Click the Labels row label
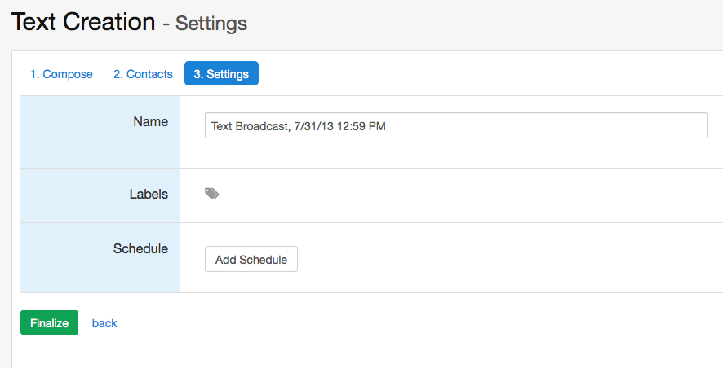This screenshot has height=368, width=723. [x=149, y=194]
